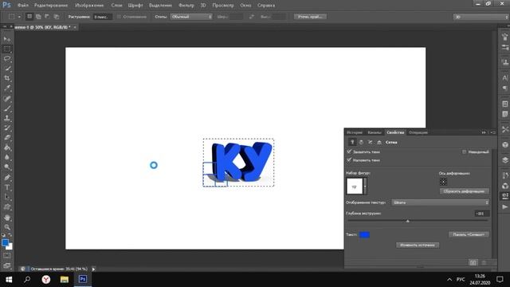Select the Blur drop tool
This screenshot has height=287, width=510.
tap(7, 158)
